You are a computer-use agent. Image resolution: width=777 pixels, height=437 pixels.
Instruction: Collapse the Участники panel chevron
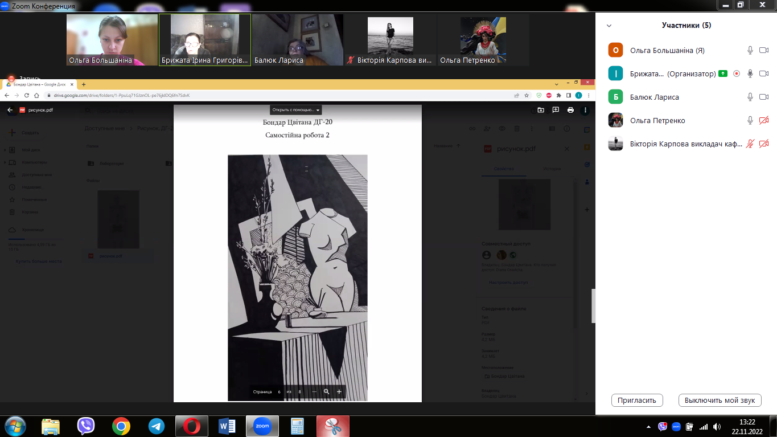click(609, 26)
